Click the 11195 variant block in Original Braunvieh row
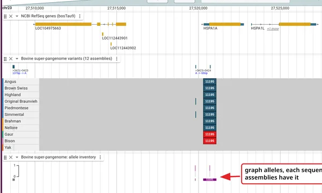Viewport: 322px width, 193px height. coord(210,101)
